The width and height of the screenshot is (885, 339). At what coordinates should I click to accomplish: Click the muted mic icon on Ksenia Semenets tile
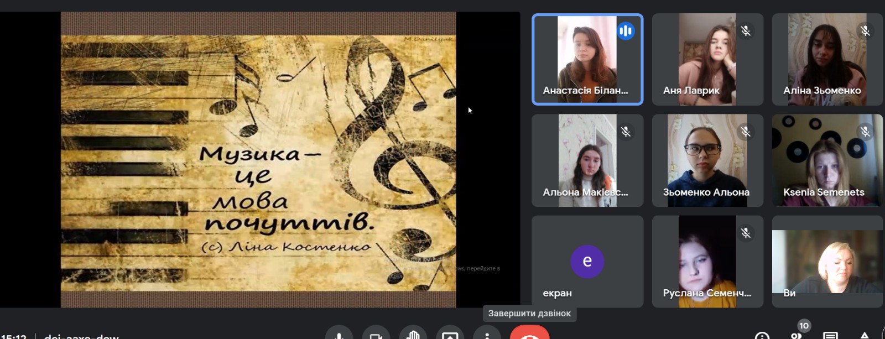tap(865, 132)
